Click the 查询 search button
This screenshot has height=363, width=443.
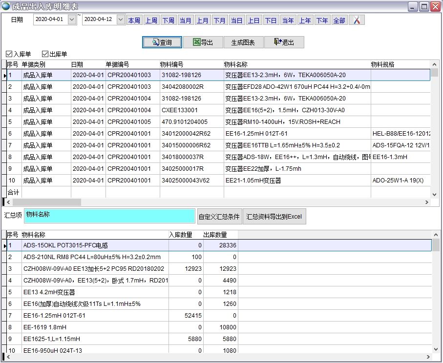point(162,42)
